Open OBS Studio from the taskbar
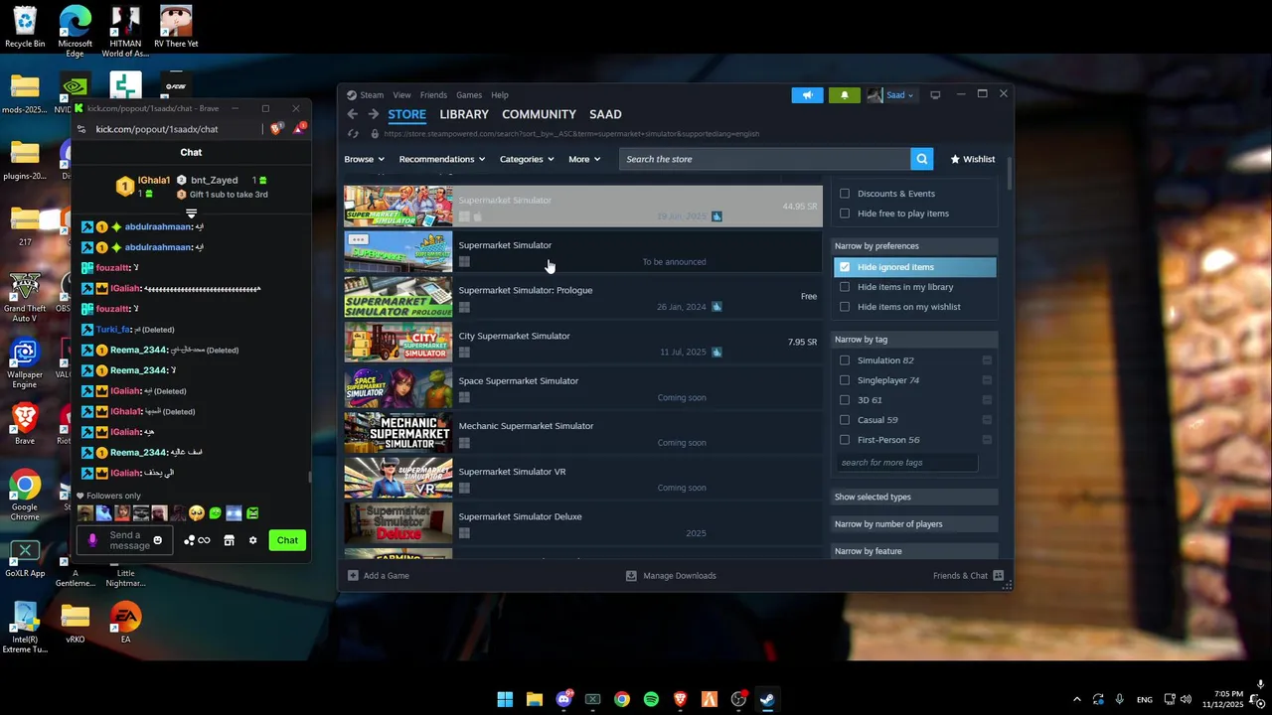The image size is (1272, 715). point(738,699)
